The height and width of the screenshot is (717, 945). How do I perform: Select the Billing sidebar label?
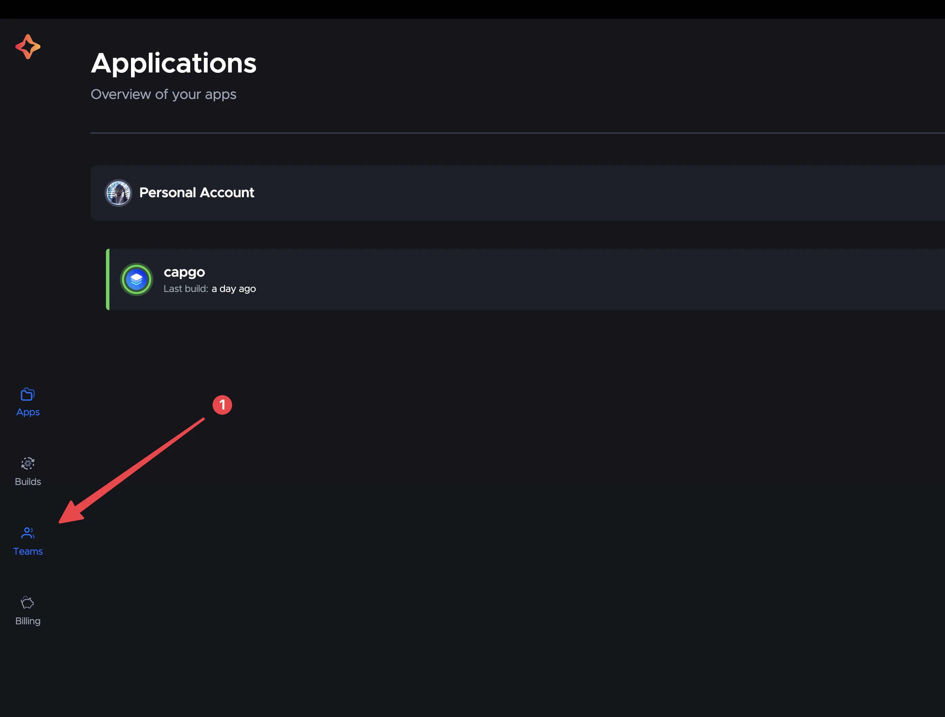[x=28, y=621]
